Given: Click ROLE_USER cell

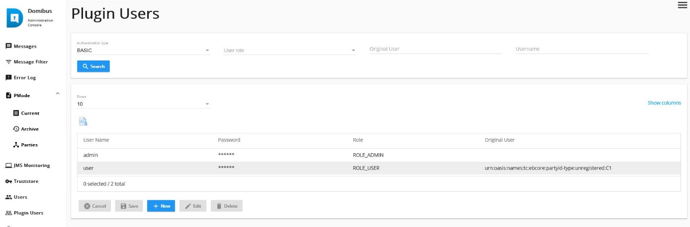Looking at the screenshot, I should point(366,168).
